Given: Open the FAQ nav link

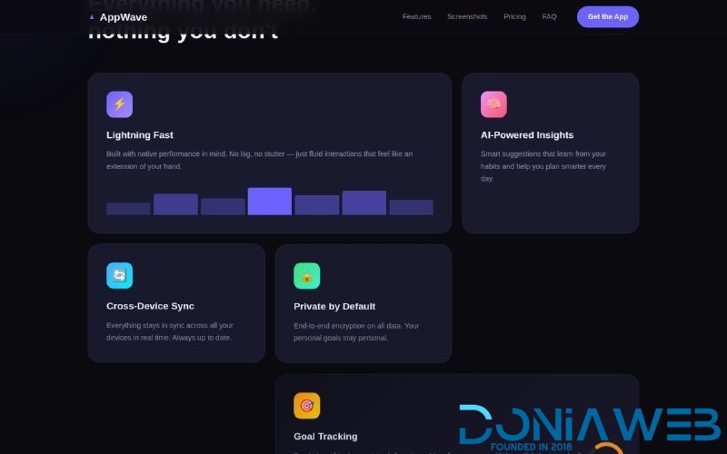Looking at the screenshot, I should [x=549, y=16].
